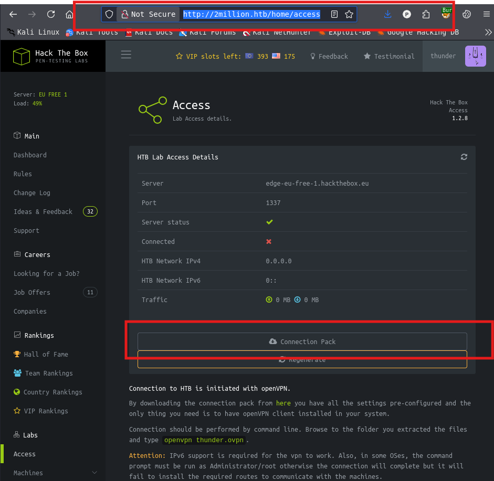Click the 11 badge on Job Offers

tap(90, 292)
